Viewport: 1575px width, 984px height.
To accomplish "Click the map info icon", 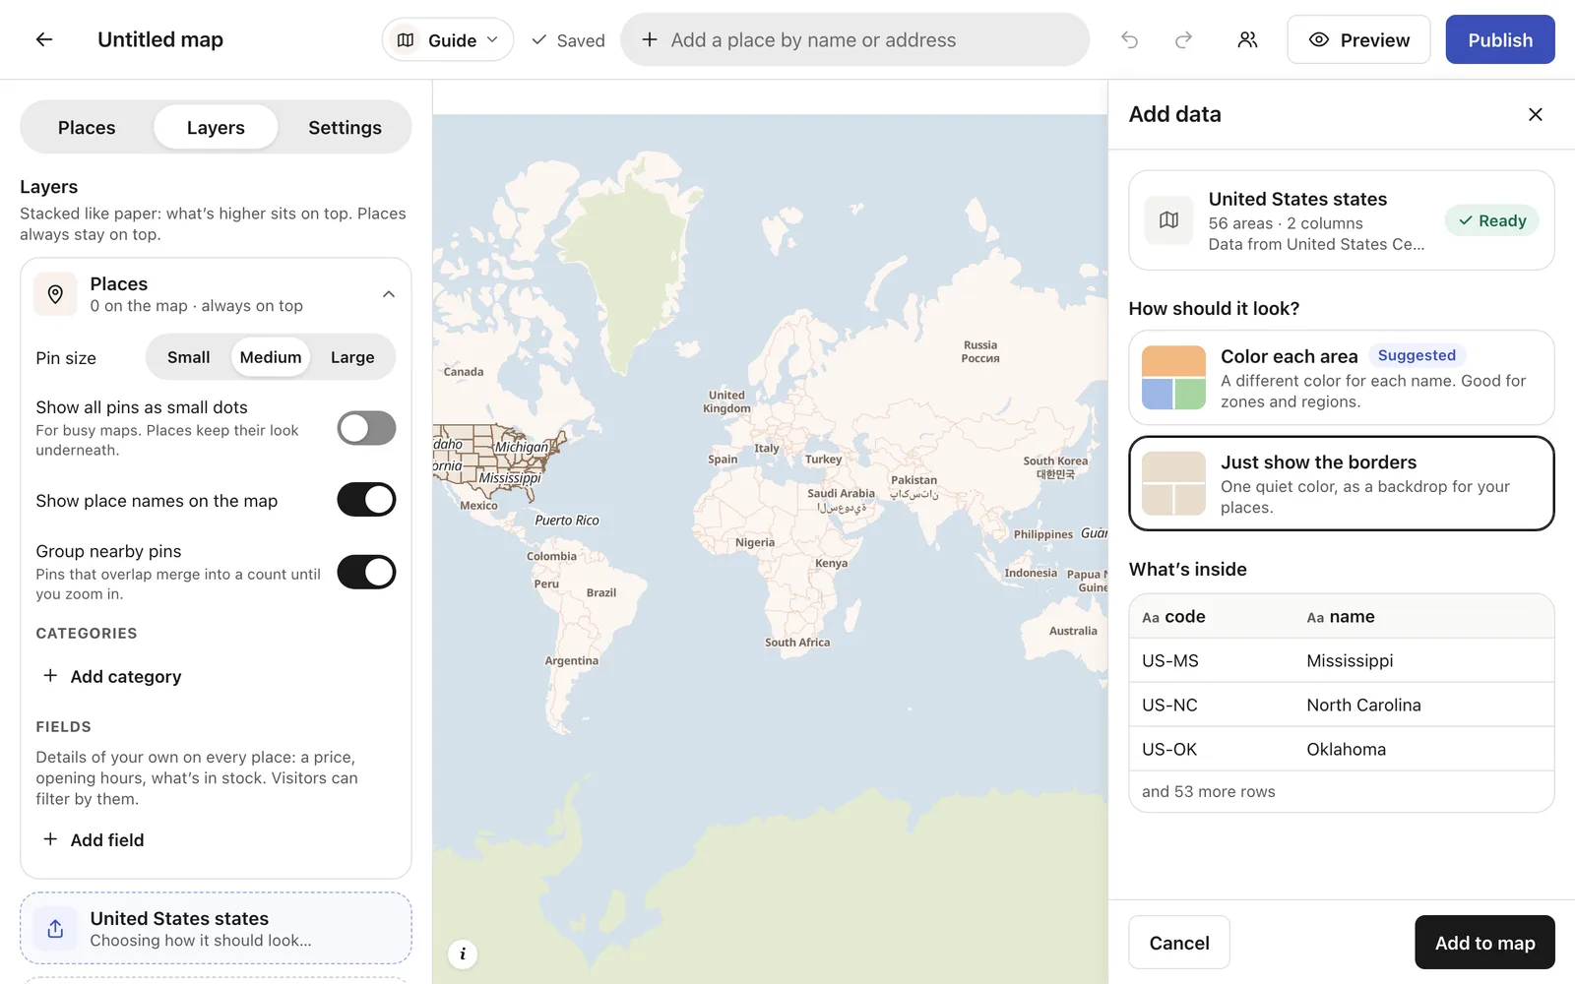I will (463, 953).
